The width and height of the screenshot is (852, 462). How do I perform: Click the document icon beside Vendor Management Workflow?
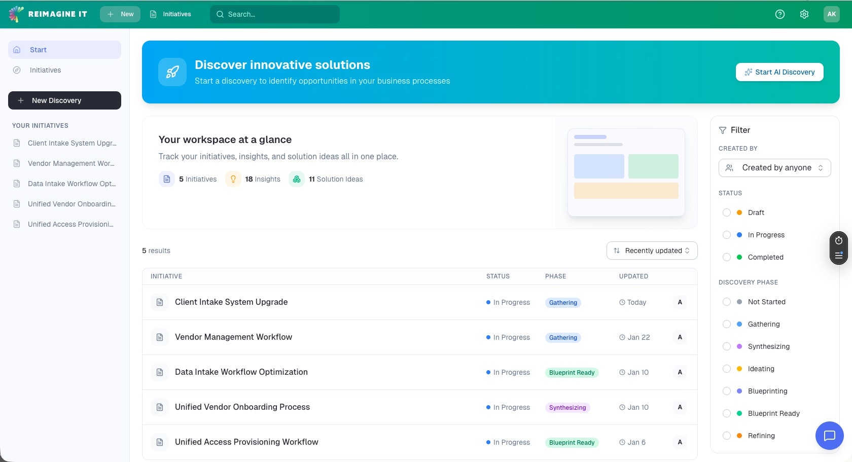tap(160, 337)
